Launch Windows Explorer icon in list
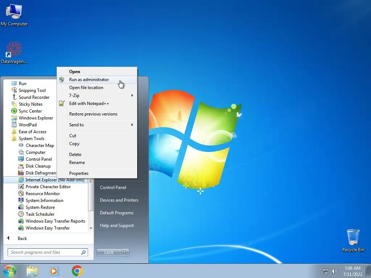This screenshot has width=371, height=278. (14, 118)
